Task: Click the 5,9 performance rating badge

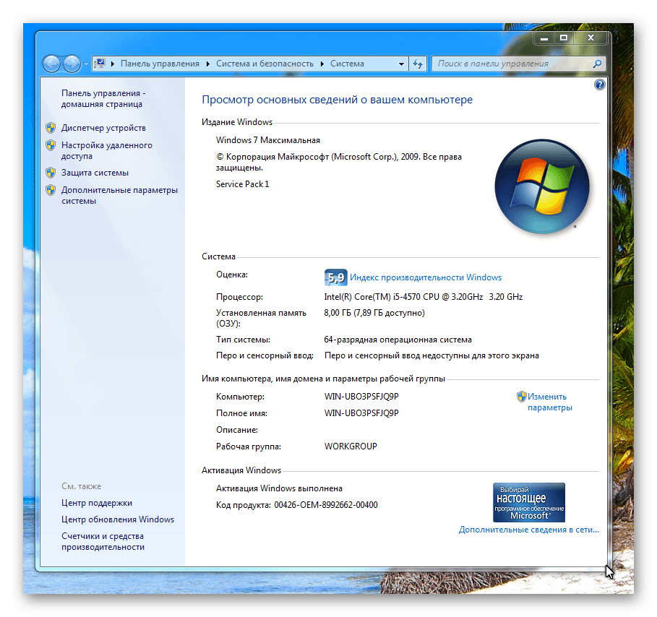Action: point(336,277)
